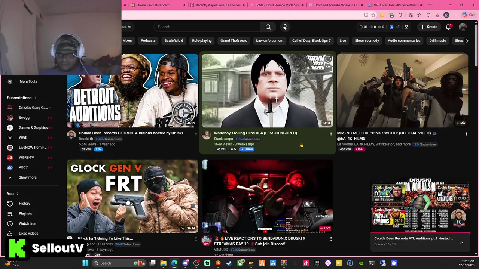Open Epic Games Launcher from taskbar
The height and width of the screenshot is (269, 479).
(317, 263)
